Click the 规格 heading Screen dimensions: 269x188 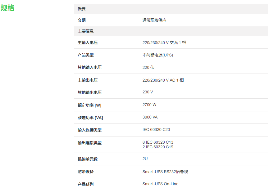pyautogui.click(x=8, y=8)
